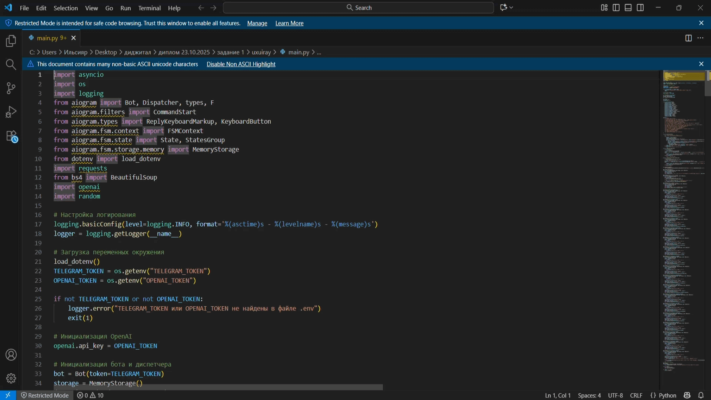Toggle the bottom panel layout button

628,8
